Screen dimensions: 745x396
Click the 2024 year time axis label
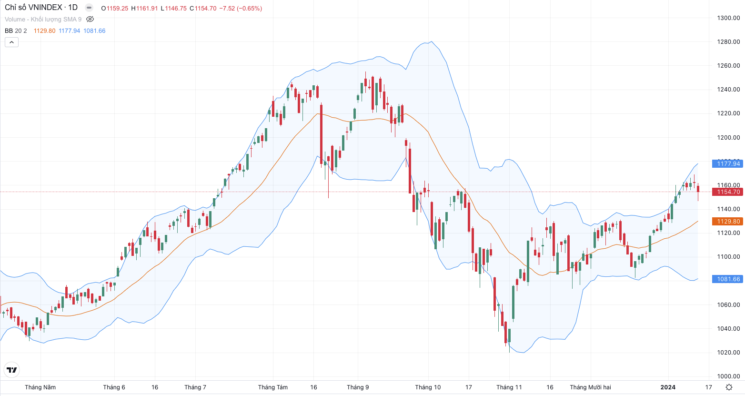[668, 387]
